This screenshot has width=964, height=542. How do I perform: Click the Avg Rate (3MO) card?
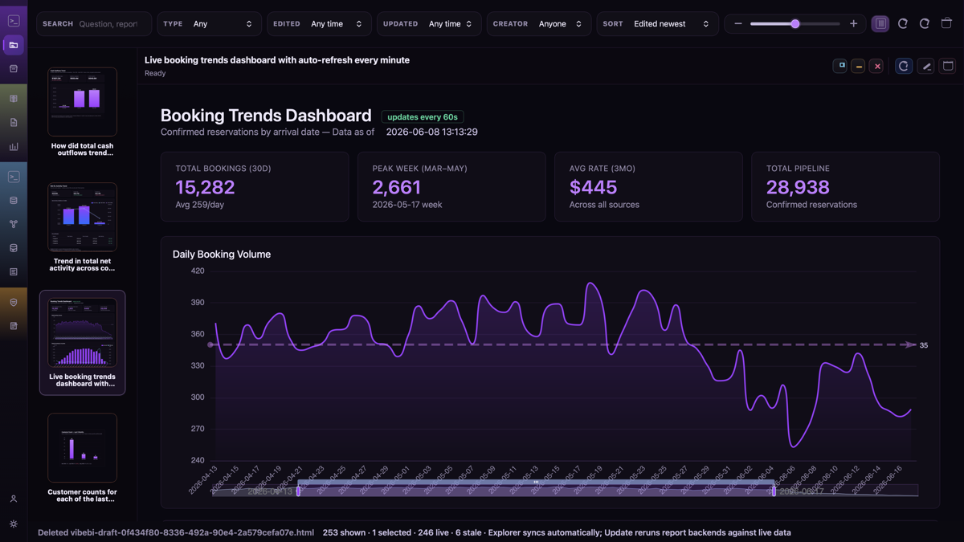(648, 186)
